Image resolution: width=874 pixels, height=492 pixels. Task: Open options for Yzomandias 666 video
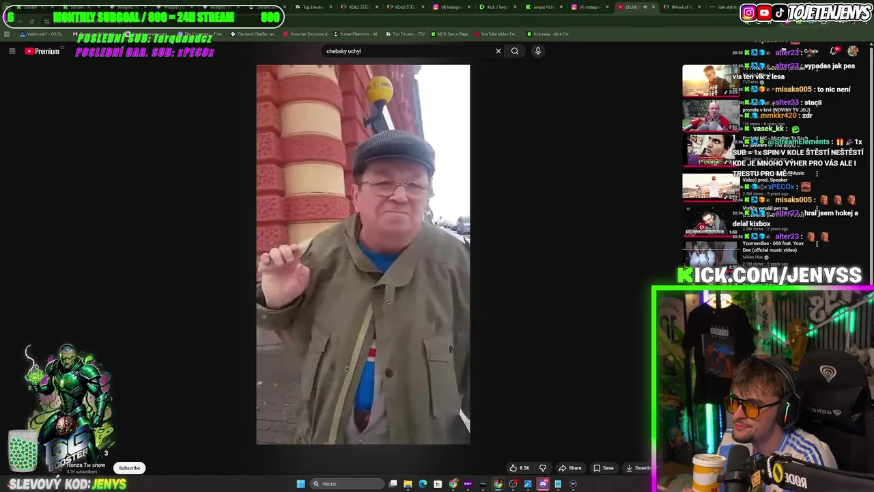tap(817, 244)
